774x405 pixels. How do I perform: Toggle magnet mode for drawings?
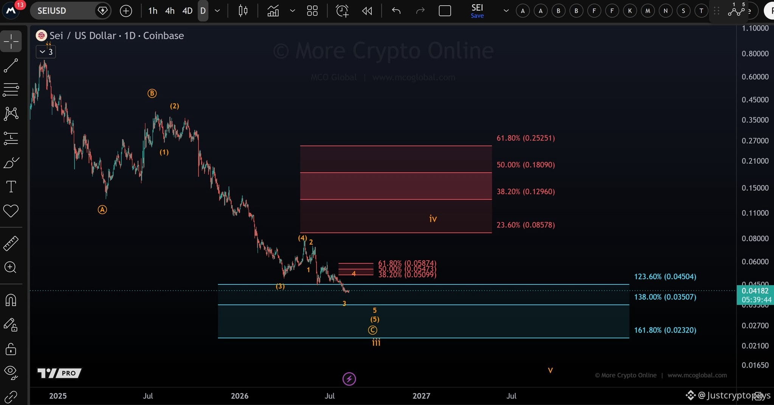pyautogui.click(x=11, y=300)
